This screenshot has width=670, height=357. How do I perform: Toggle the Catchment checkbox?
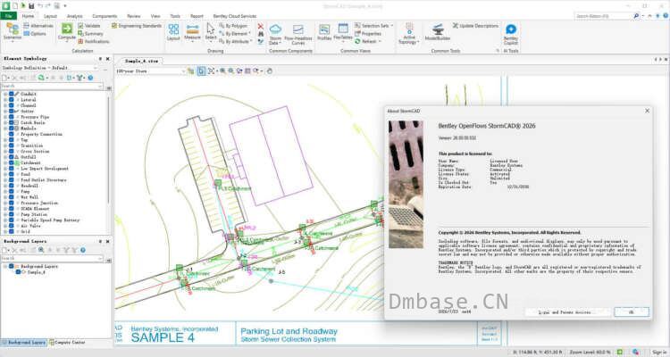point(12,162)
